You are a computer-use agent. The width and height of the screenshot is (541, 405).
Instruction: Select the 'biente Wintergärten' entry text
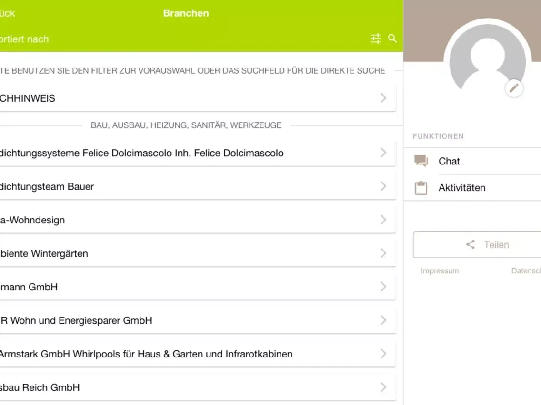click(44, 253)
